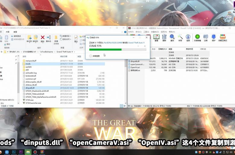Open the Copy to dropdown arrow
The image size is (235, 155).
36,43
